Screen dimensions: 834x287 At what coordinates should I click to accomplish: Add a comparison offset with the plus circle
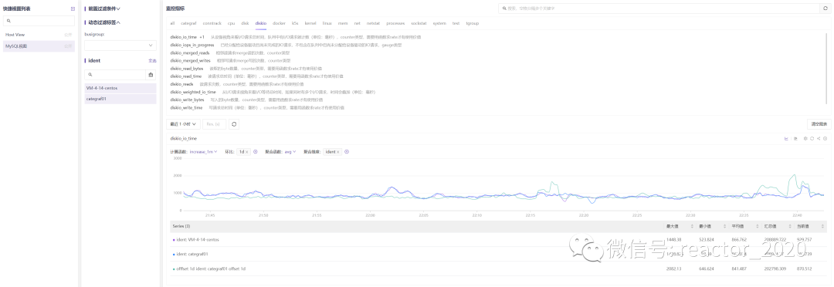[256, 151]
